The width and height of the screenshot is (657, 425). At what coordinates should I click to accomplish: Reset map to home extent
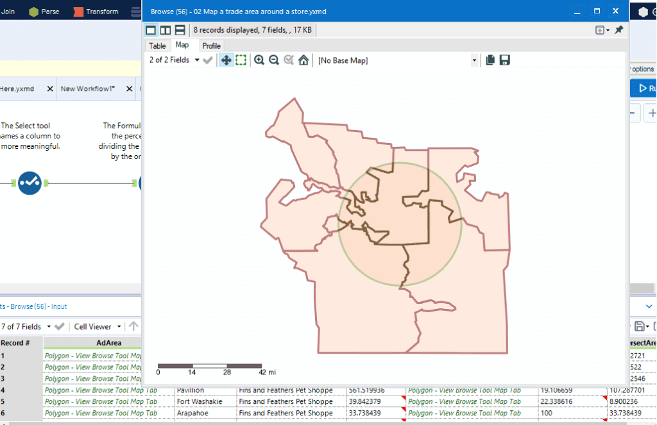[x=303, y=60]
